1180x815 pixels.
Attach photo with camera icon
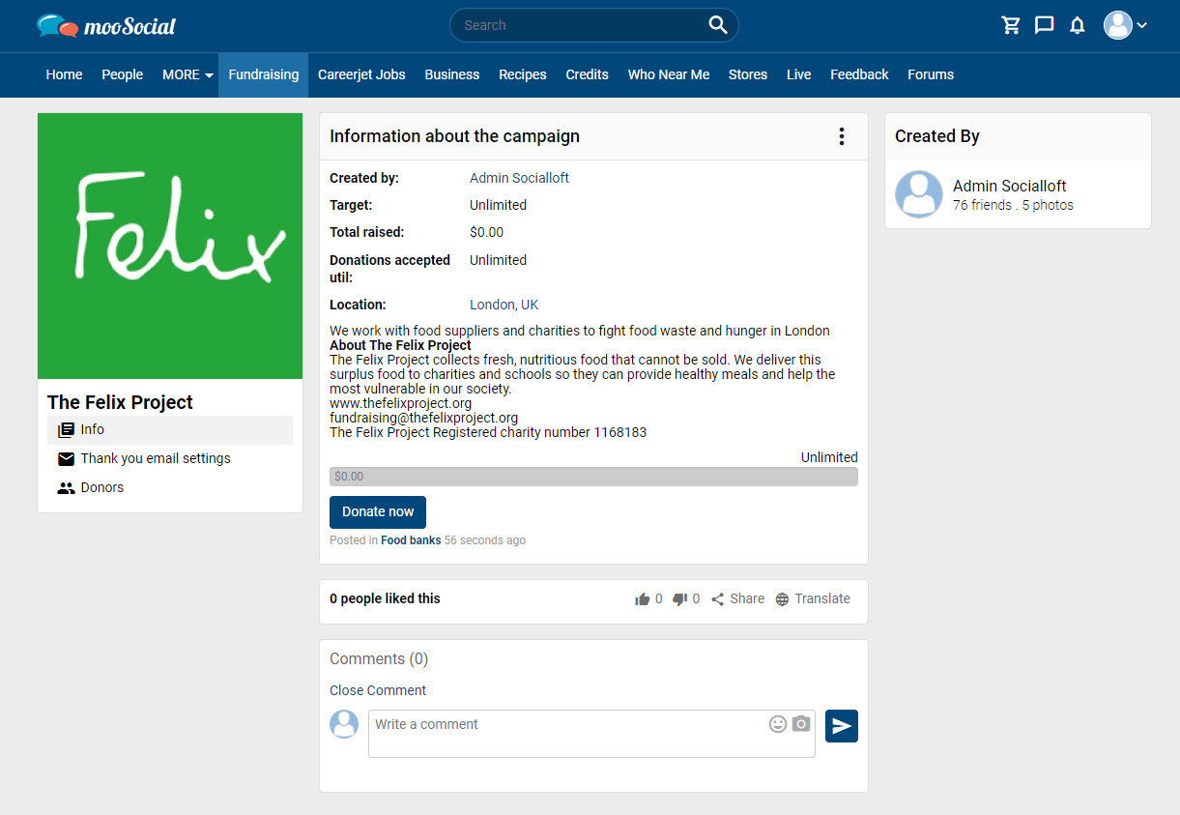click(x=801, y=724)
